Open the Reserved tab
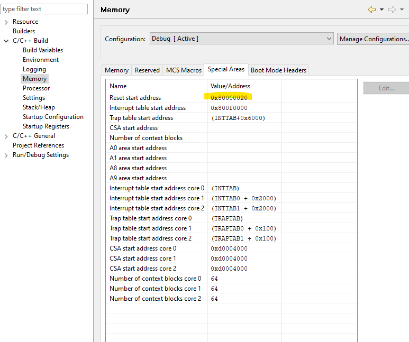 (x=147, y=70)
